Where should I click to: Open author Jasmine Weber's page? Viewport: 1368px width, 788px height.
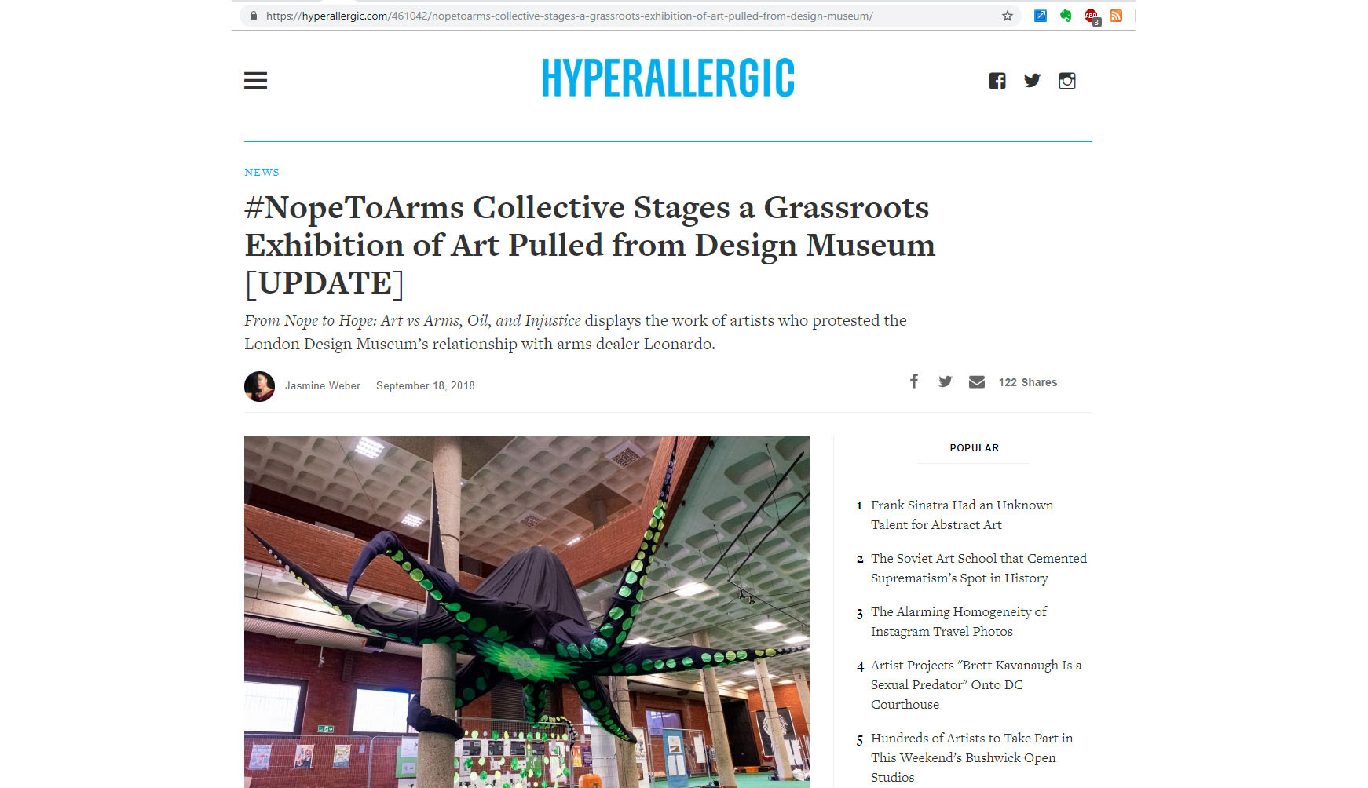(x=322, y=385)
